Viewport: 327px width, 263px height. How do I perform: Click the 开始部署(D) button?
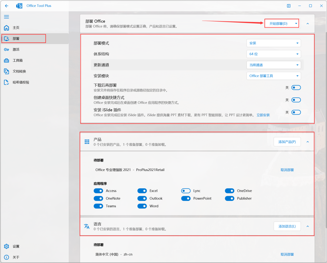[278, 24]
